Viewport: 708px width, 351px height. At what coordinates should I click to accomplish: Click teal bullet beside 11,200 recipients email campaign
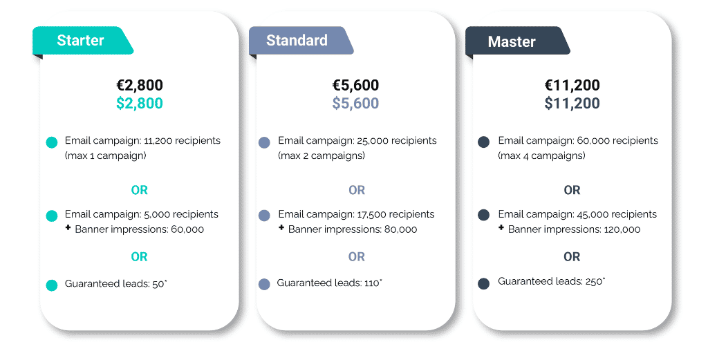point(51,143)
